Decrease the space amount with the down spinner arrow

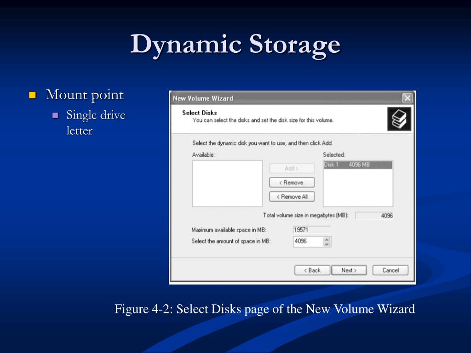(x=327, y=245)
